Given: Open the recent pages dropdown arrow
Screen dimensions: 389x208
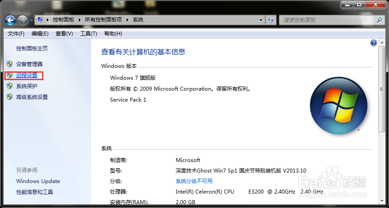Looking at the screenshot, I should coord(31,21).
